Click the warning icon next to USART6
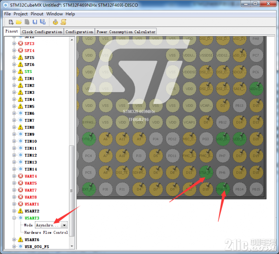The width and height of the screenshot is (279, 254). pos(20,240)
